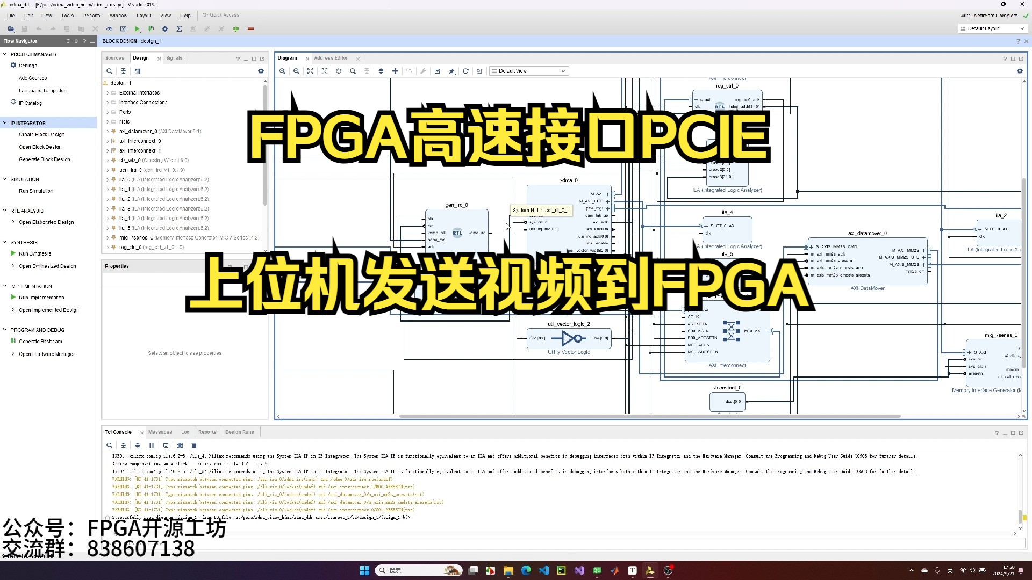The width and height of the screenshot is (1032, 580).
Task: Click the toolbar Settings gear icon
Action: coord(165,29)
